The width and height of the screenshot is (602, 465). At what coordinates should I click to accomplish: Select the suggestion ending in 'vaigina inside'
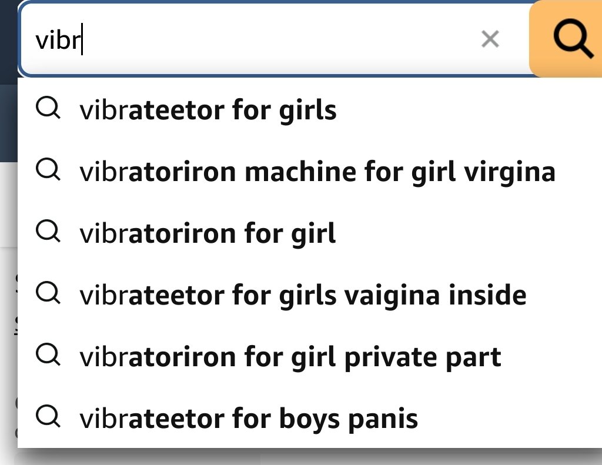tap(303, 295)
